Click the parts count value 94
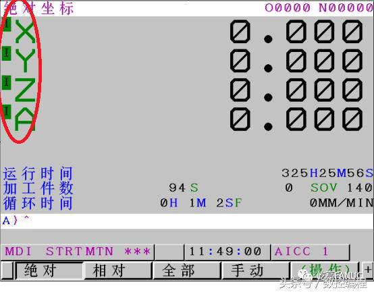Screen dimensions: 374x293 coord(177,188)
